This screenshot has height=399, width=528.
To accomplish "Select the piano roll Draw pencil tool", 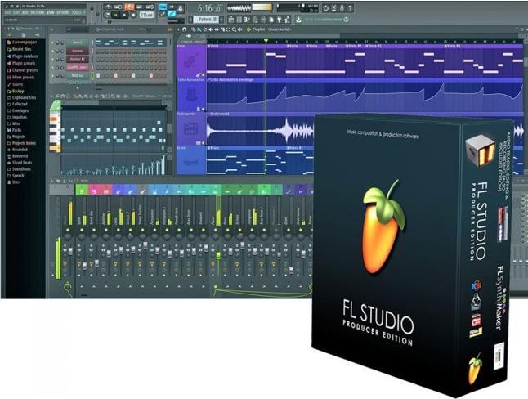I will (74, 96).
